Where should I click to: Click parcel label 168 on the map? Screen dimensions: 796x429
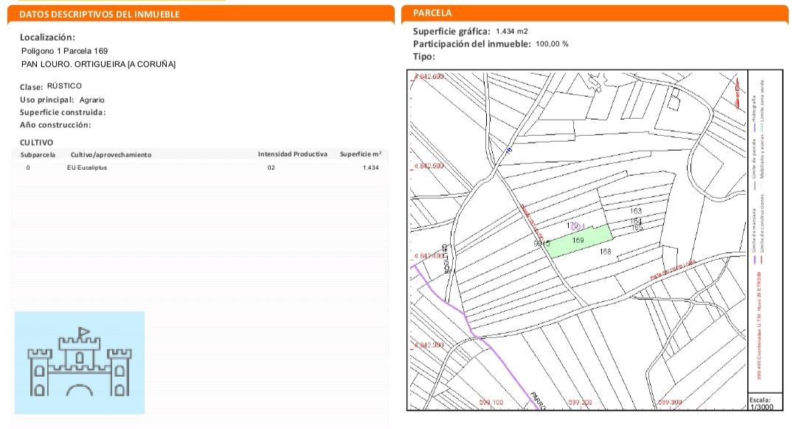coord(606,253)
